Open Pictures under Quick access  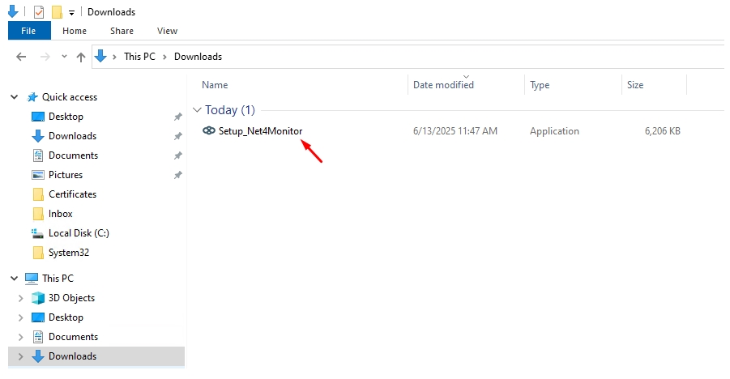pos(65,175)
